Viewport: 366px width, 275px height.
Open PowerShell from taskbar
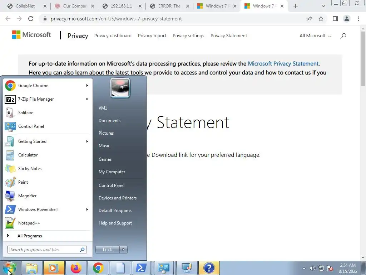click(x=142, y=268)
